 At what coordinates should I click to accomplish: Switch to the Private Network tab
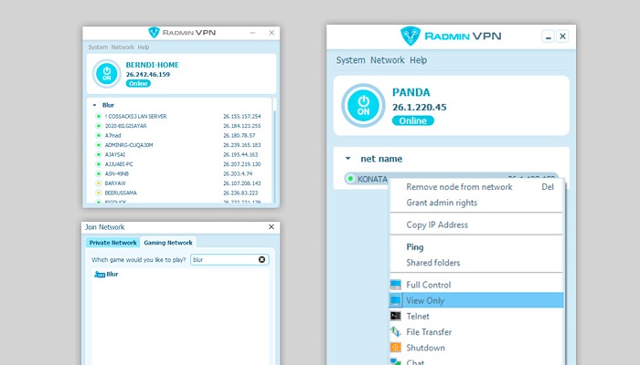click(113, 243)
